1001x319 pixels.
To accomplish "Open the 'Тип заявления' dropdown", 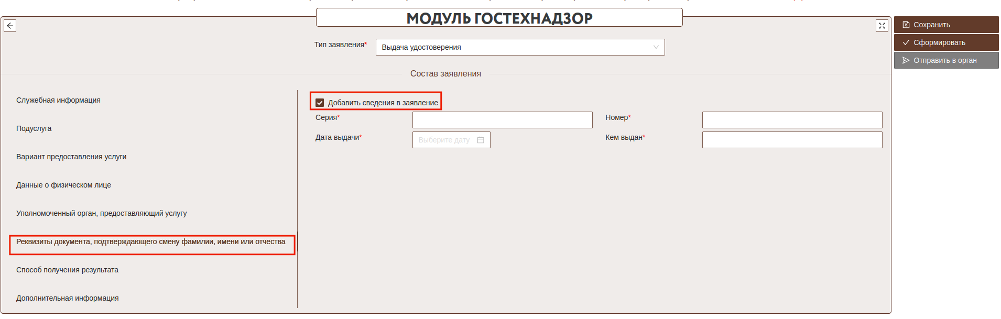I will [514, 47].
